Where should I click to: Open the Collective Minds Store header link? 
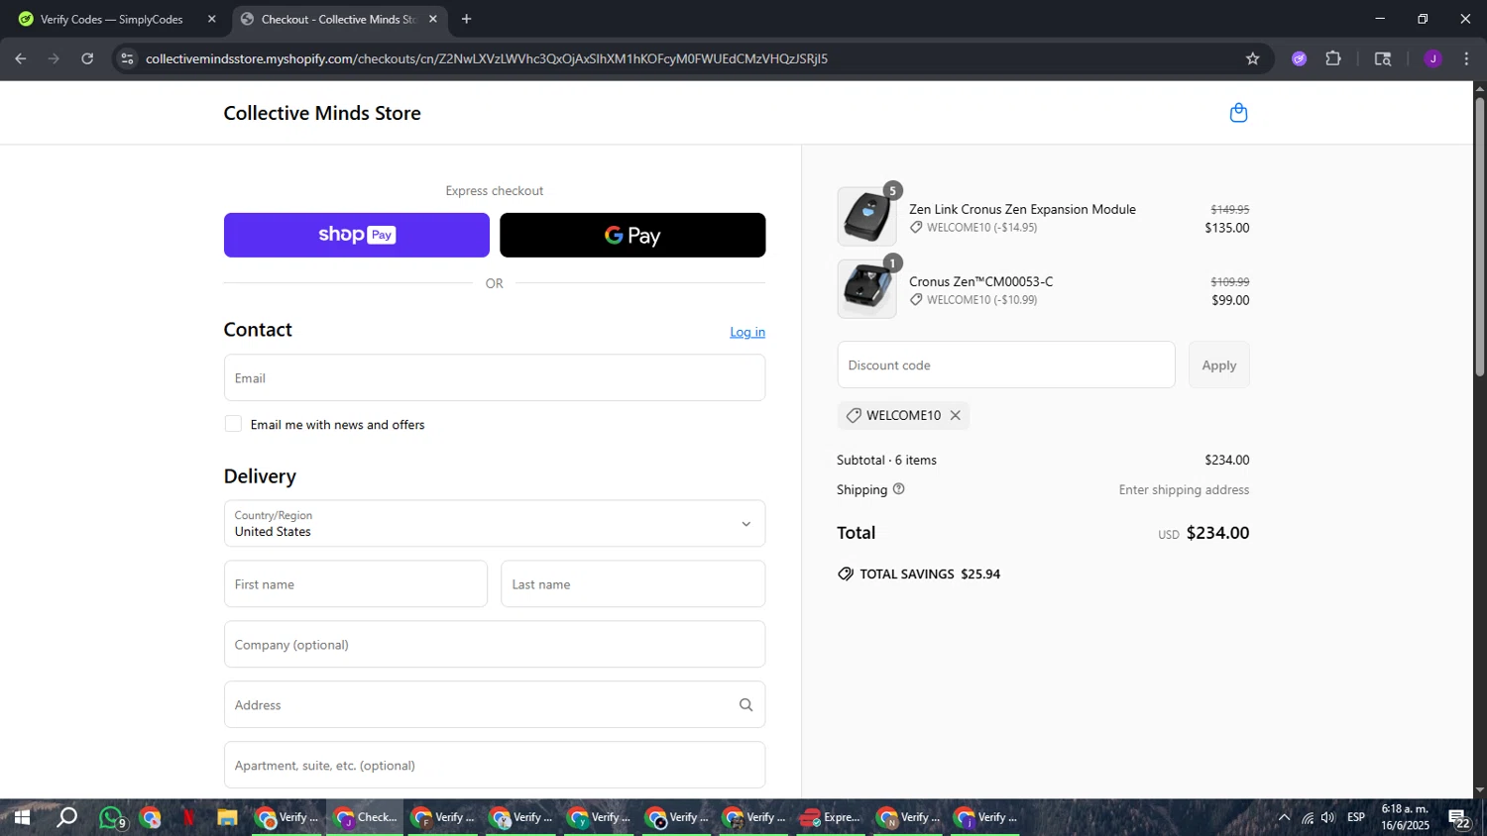pyautogui.click(x=322, y=113)
